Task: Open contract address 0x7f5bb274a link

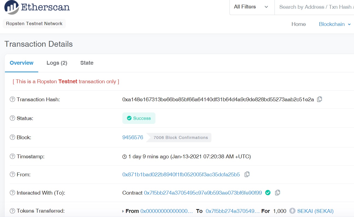Action: pos(203,193)
